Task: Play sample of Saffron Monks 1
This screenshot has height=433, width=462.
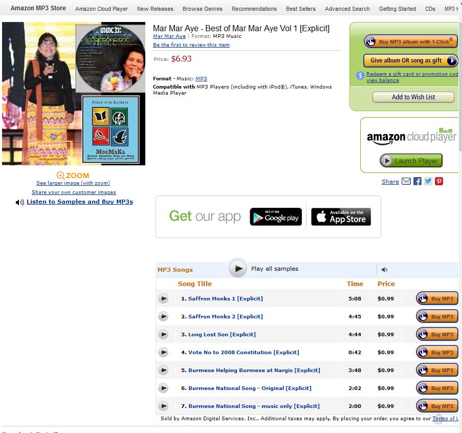Action: (163, 298)
